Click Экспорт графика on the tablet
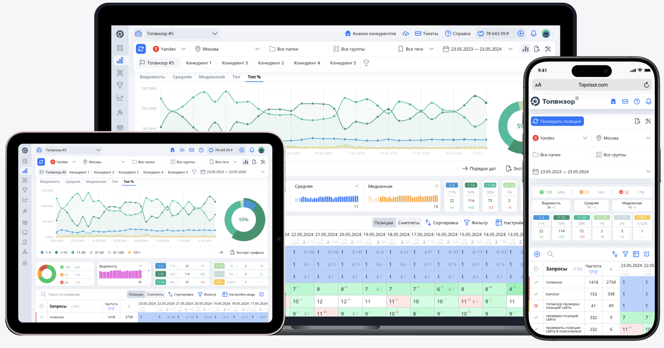664x348 pixels. pos(247,252)
